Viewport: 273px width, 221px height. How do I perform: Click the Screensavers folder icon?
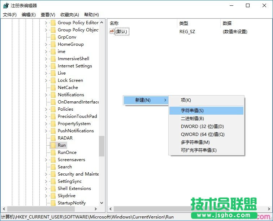pos(53,160)
